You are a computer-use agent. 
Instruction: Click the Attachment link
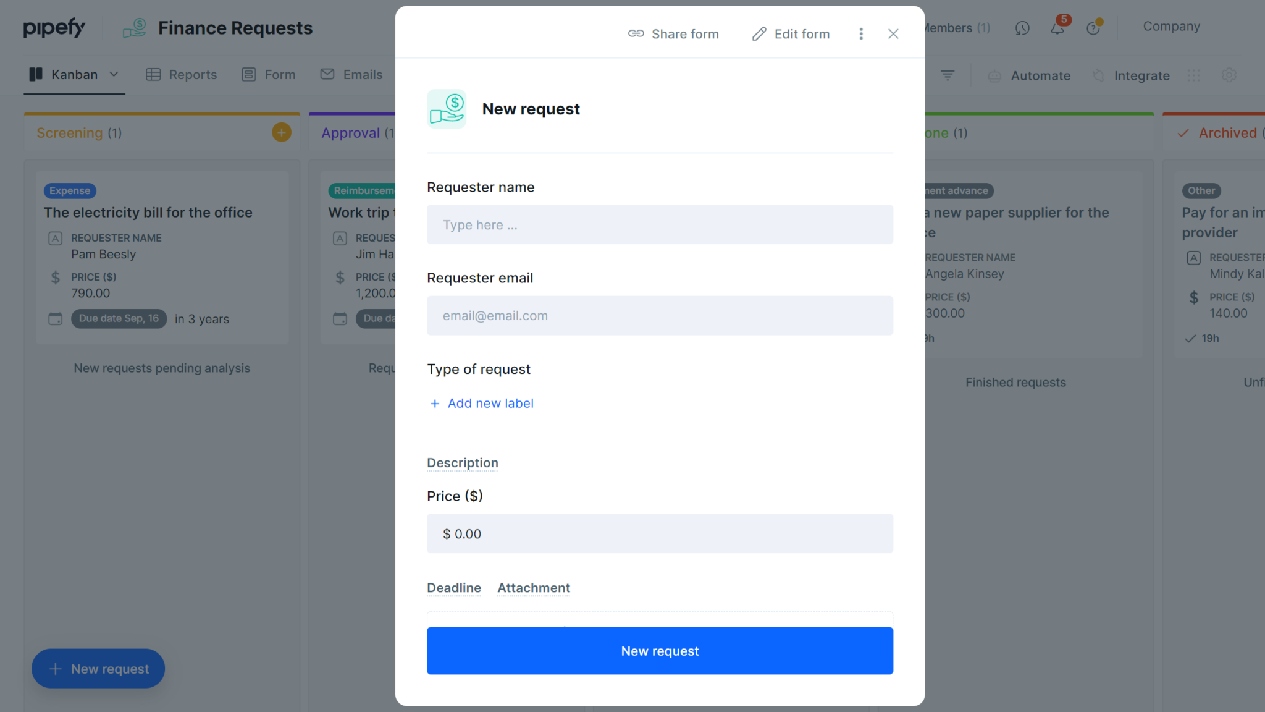click(x=533, y=588)
